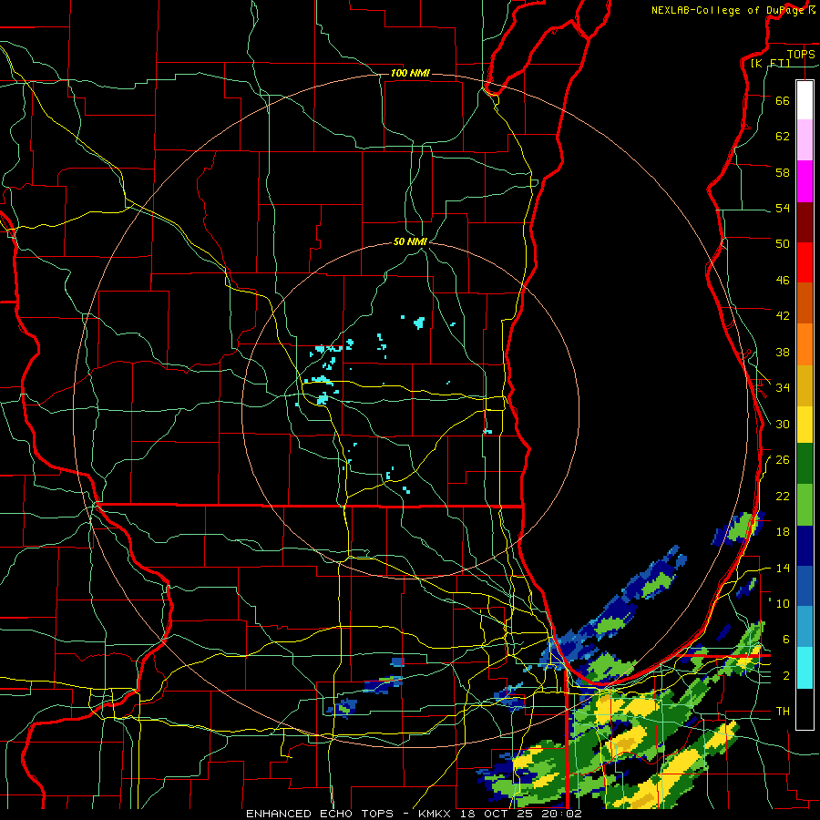Select the dark red maroon legend swatch
Viewport: 820px width, 820px height.
[805, 222]
